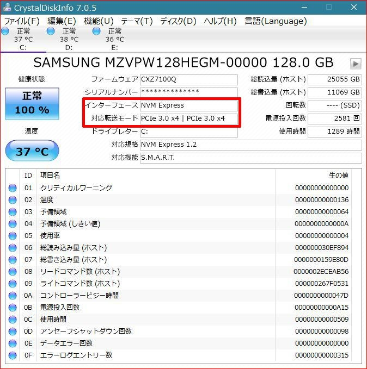Click status orb for ID 0A コントローラービジー時間
This screenshot has width=367, height=369.
point(13,295)
